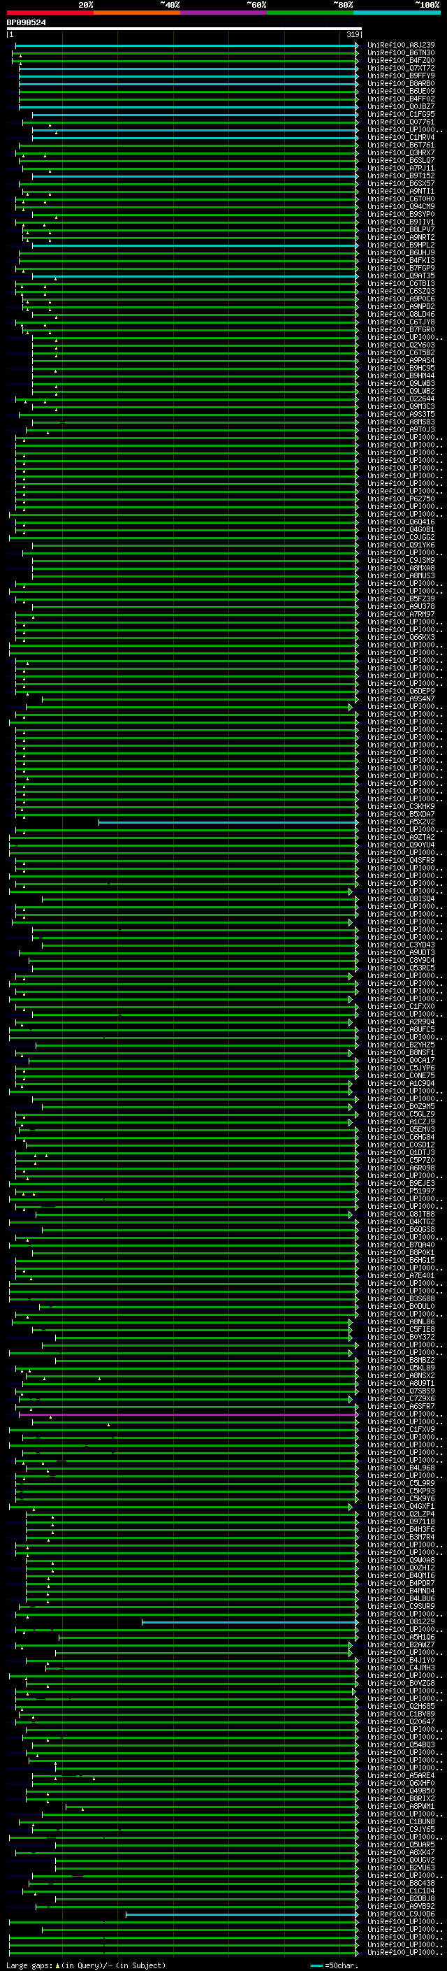This screenshot has width=447, height=1971.
Task: Click the UniRef100_A7PJ11 label
Action: (401, 169)
